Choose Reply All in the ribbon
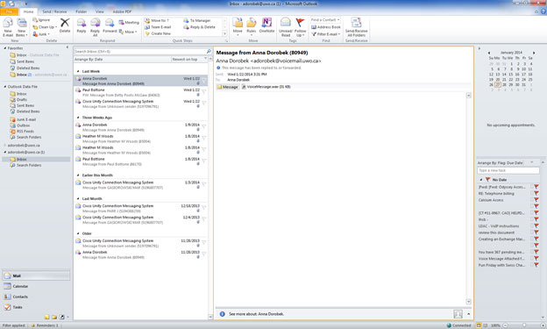The width and height of the screenshot is (547, 329). 95,27
